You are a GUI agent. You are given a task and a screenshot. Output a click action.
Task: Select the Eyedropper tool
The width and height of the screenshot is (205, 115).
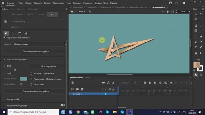pos(201,42)
